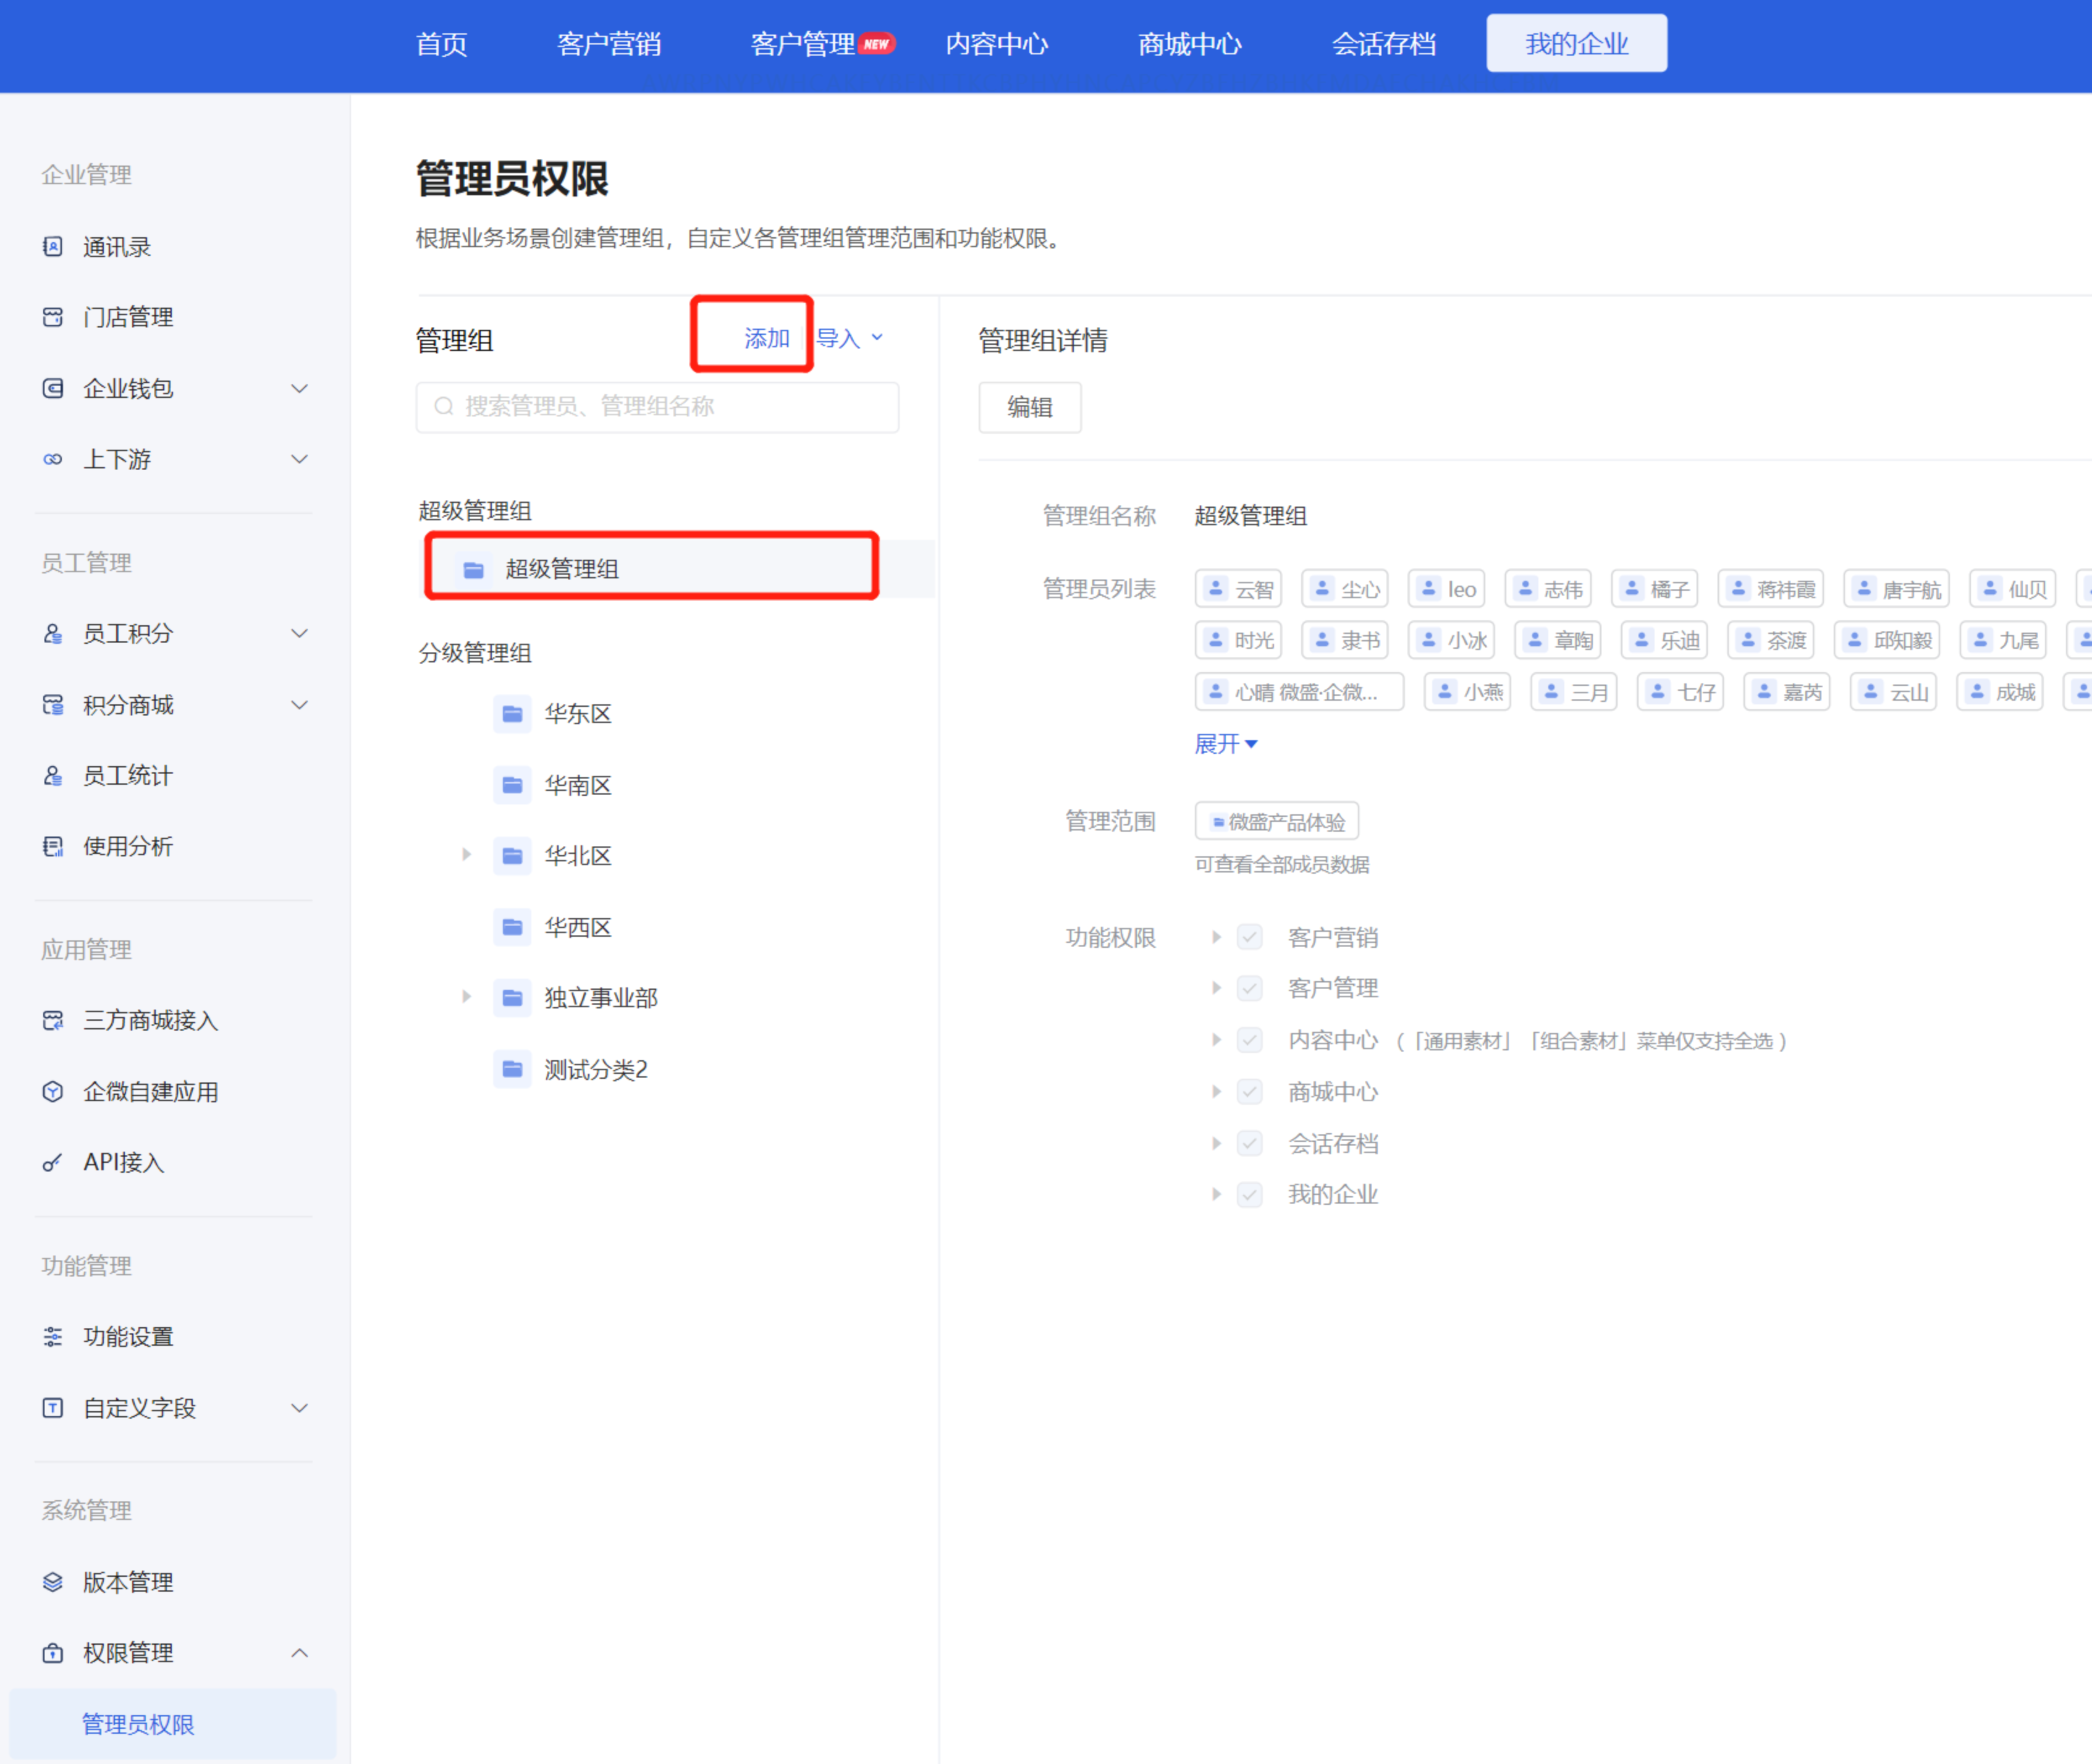The image size is (2092, 1764).
Task: Toggle the 商城中心 permission checkbox
Action: click(1250, 1092)
